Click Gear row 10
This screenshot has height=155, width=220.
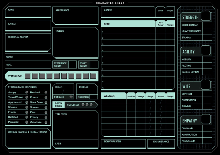coord(138,86)
